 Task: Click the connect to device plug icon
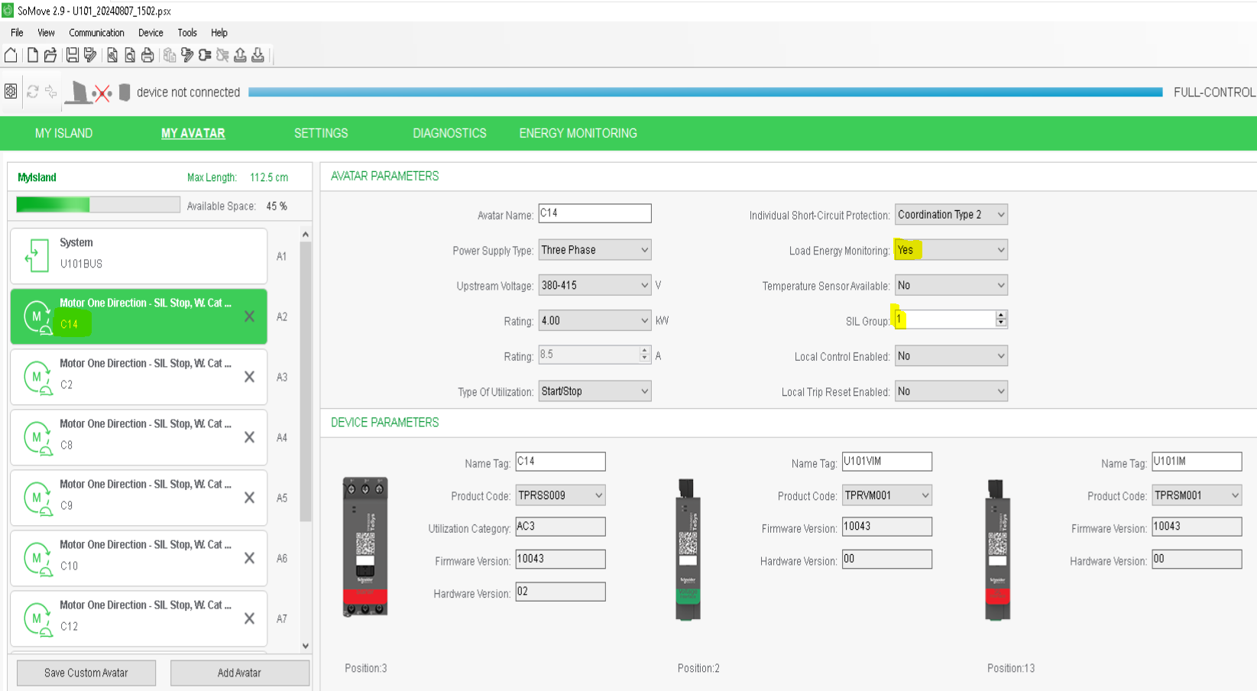205,55
